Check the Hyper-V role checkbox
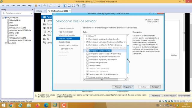 [87, 36]
